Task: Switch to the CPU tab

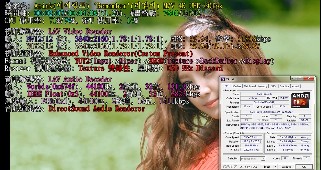Action: 227,86
